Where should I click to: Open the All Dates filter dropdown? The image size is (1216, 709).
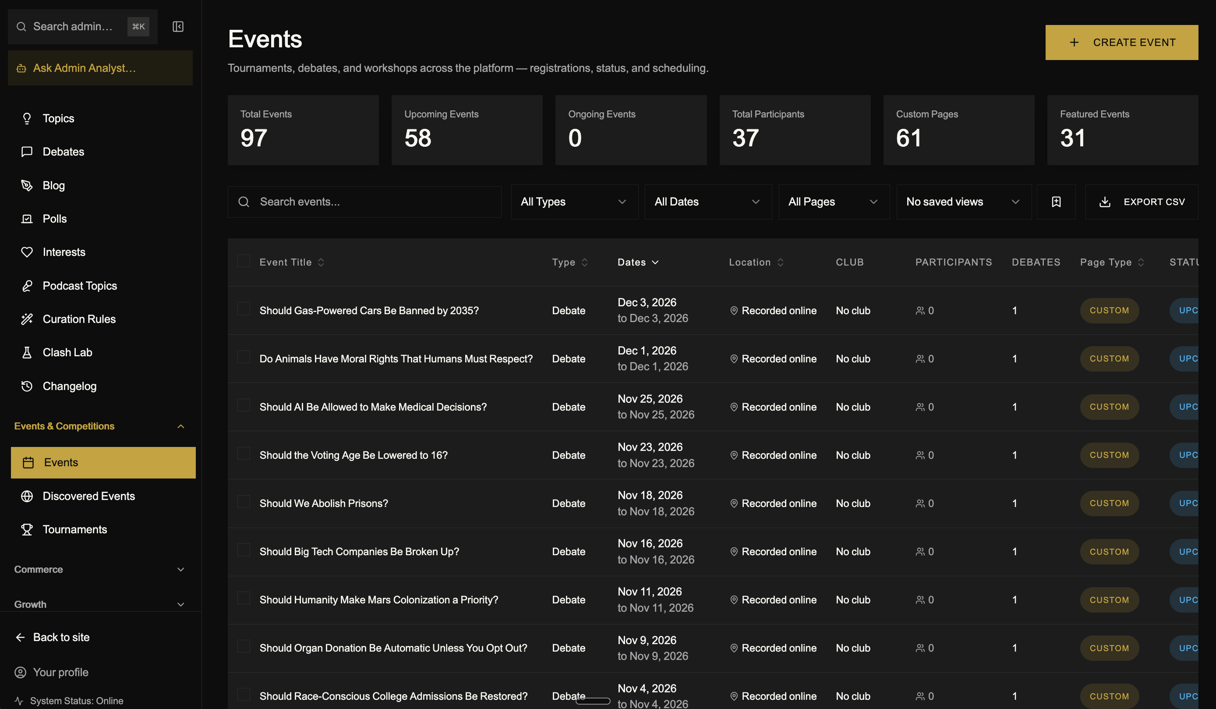(708, 202)
